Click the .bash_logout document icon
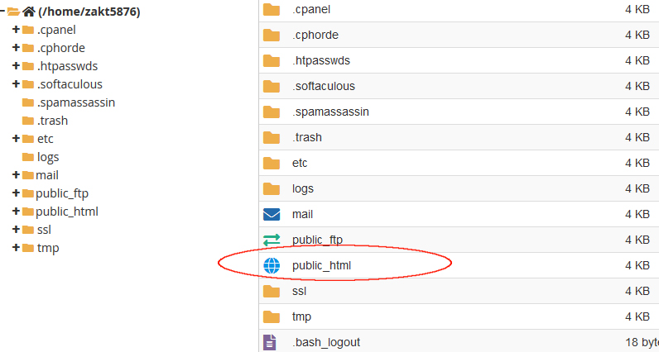Viewport: 659px width, 352px height. (x=270, y=342)
